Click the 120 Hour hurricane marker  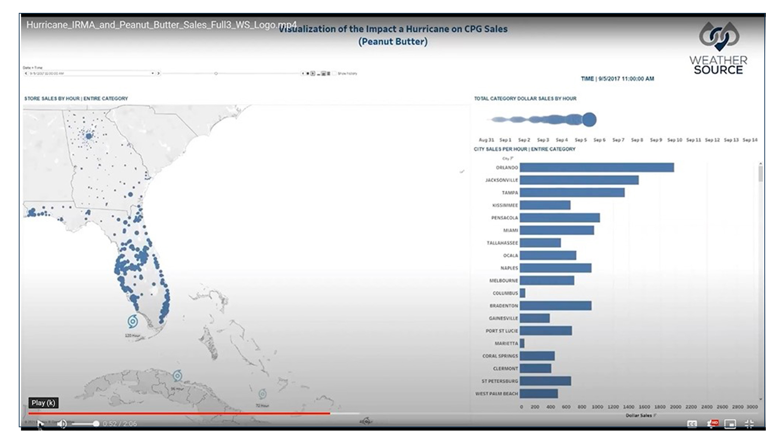[x=133, y=321]
